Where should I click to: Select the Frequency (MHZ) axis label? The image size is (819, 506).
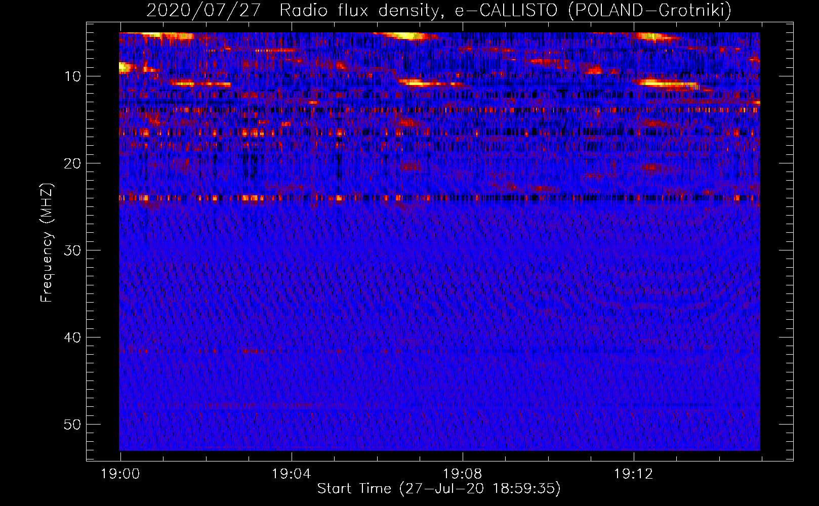pos(46,243)
